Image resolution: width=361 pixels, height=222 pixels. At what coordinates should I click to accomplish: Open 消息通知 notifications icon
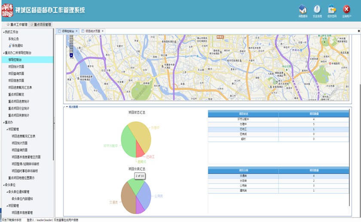tap(303, 9)
